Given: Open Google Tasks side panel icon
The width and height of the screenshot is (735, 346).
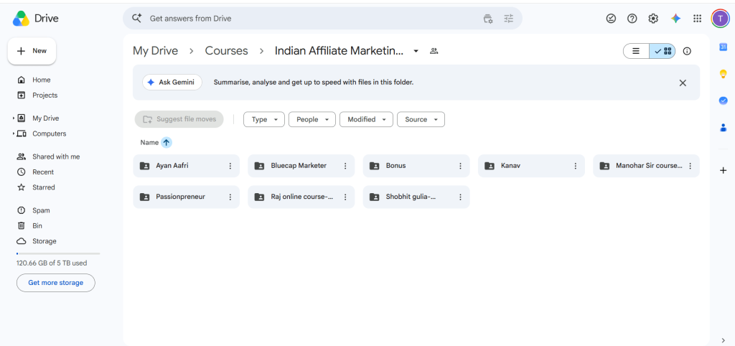Looking at the screenshot, I should tap(723, 100).
